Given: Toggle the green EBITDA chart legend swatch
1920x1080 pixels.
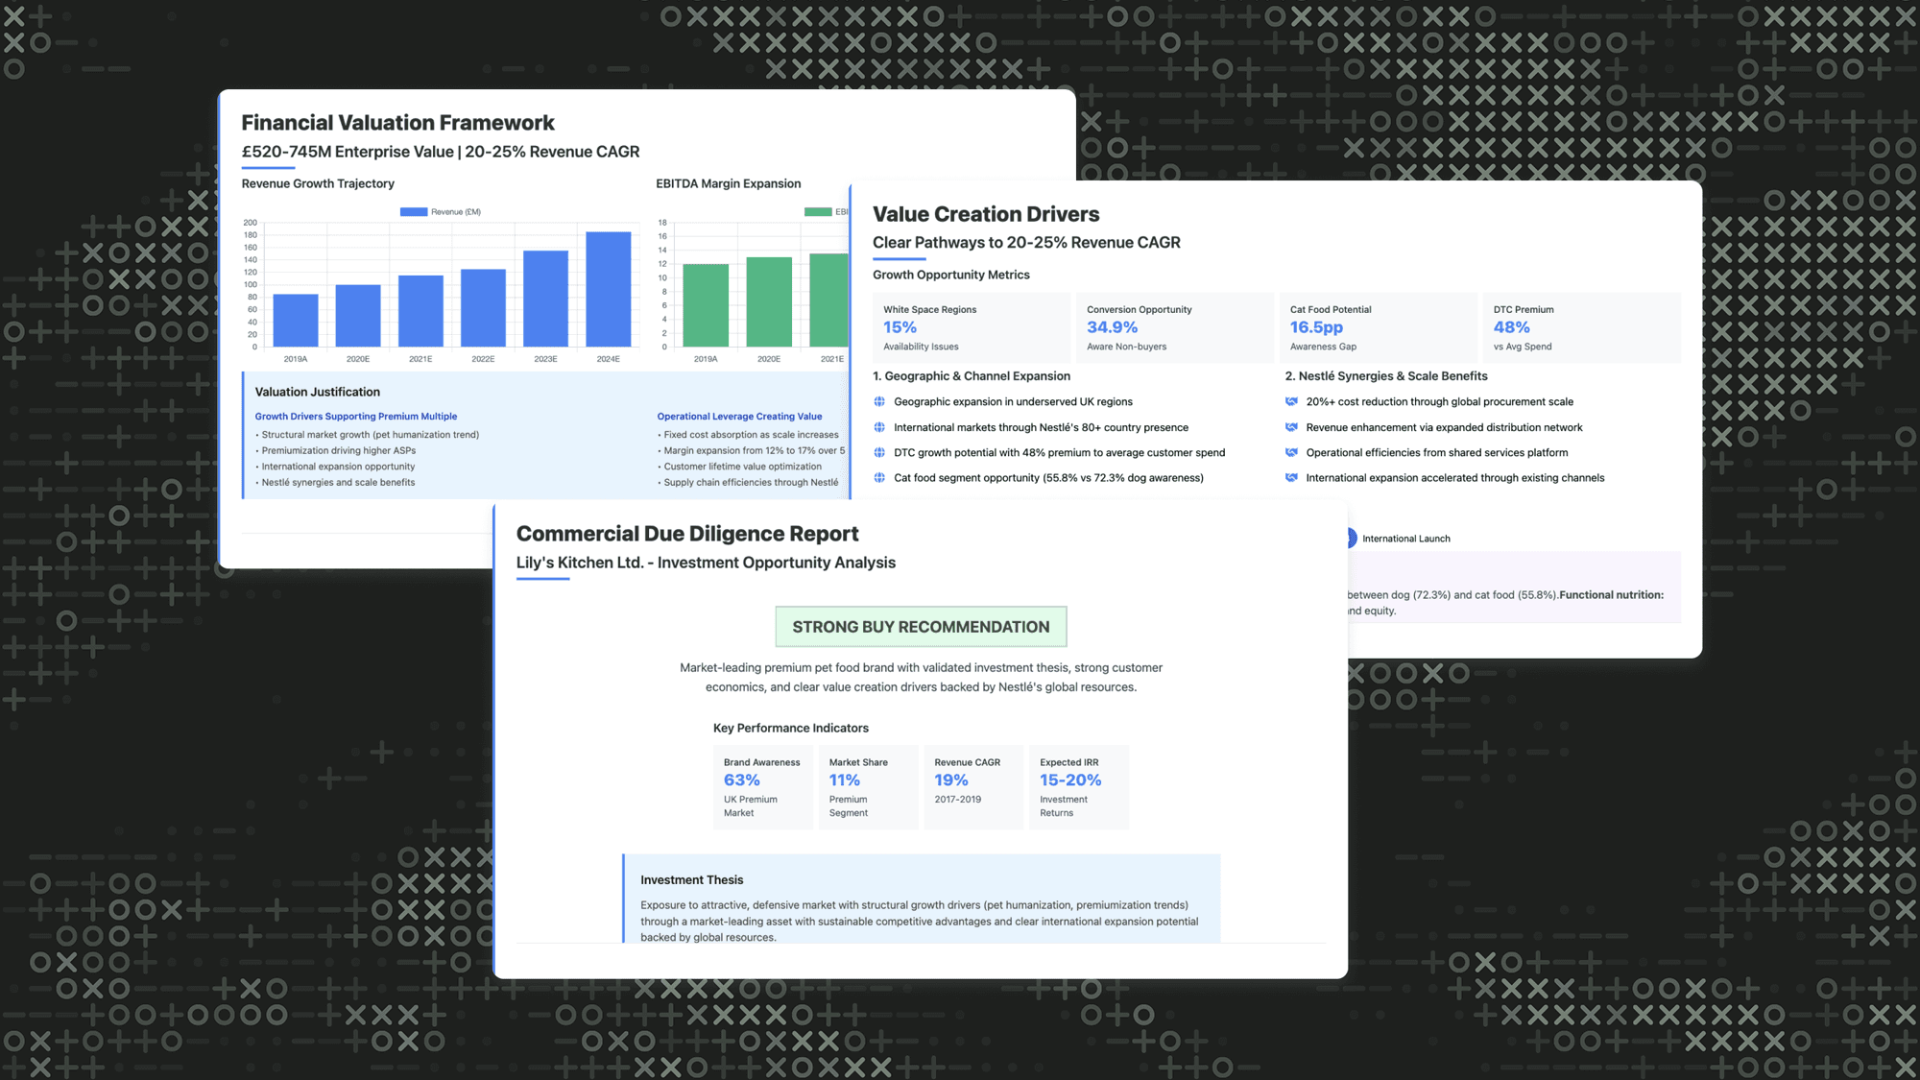Looking at the screenshot, I should [819, 212].
